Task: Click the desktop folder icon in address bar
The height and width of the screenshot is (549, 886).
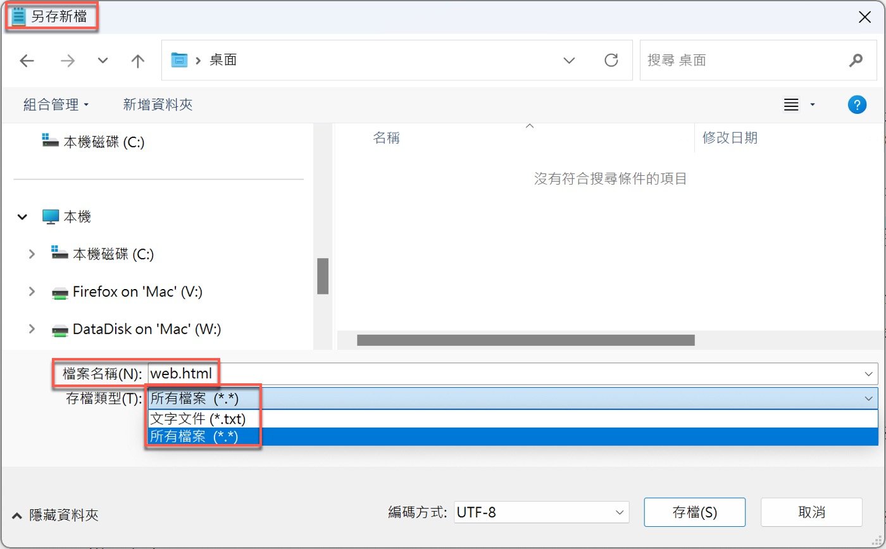Action: (179, 60)
